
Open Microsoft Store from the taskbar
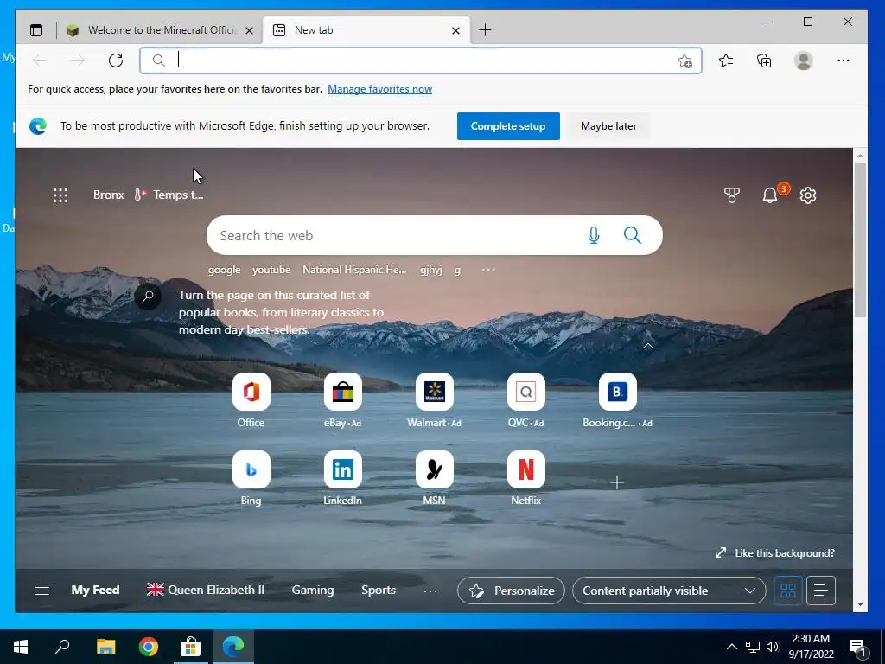(x=191, y=647)
